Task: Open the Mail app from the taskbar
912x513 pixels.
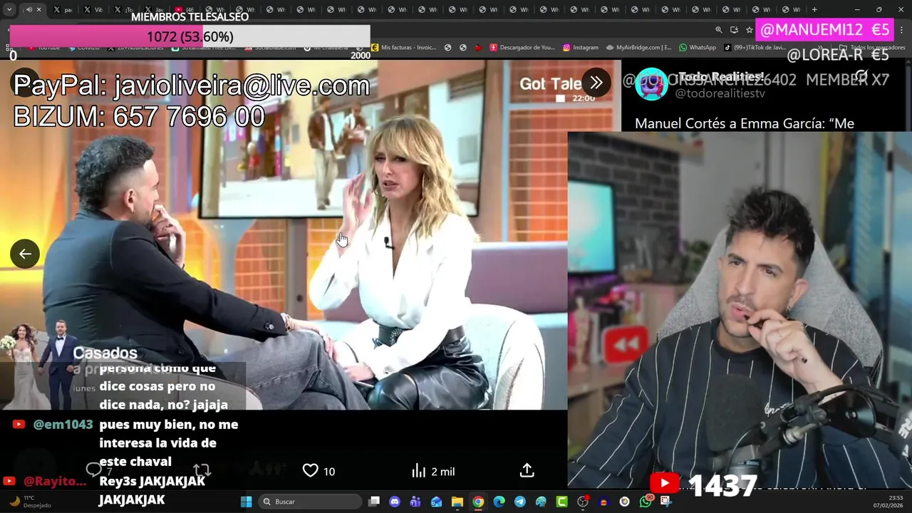Action: 436,502
